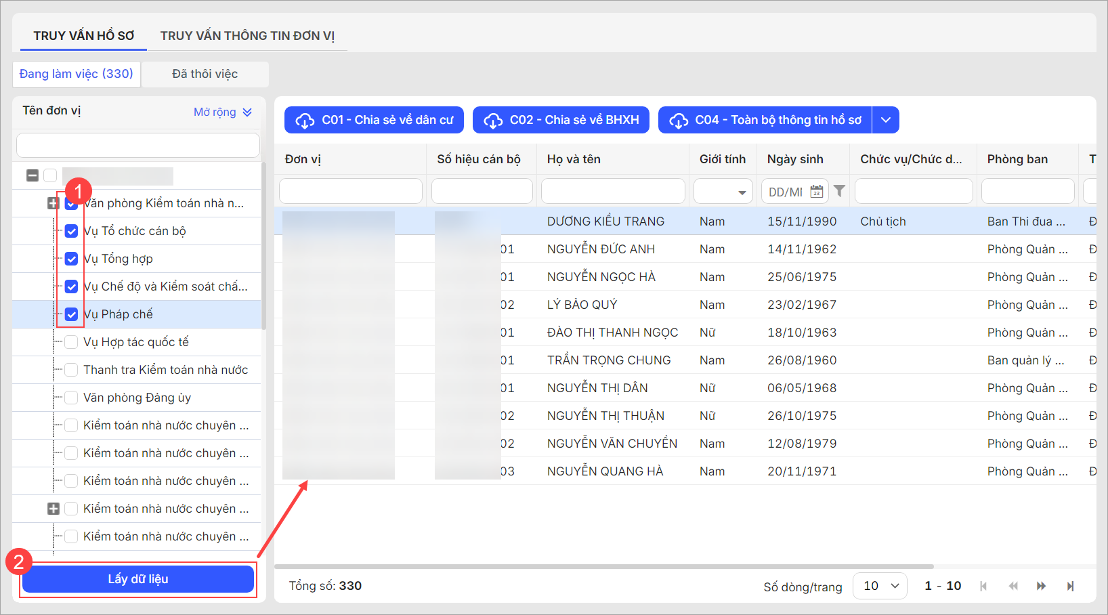This screenshot has width=1108, height=615.
Task: Uncheck the Vụ Tổ chức cán bộ checkbox
Action: (x=71, y=231)
